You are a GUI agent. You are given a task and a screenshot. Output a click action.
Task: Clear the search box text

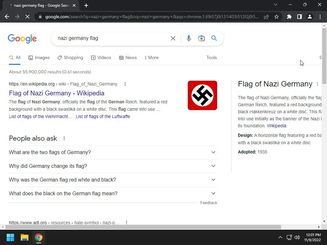(x=173, y=38)
